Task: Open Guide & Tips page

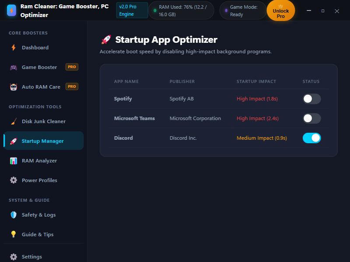Action: pyautogui.click(x=43, y=234)
